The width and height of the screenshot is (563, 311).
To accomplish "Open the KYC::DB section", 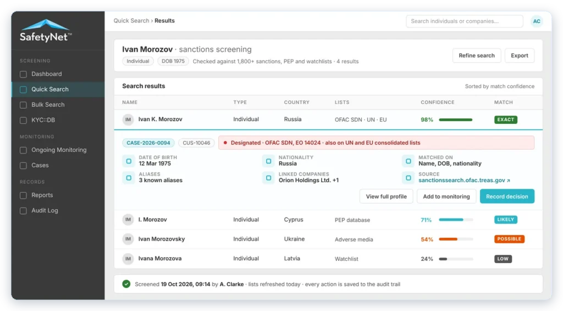I will click(x=58, y=120).
